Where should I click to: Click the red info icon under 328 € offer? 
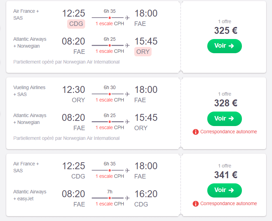click(x=196, y=132)
